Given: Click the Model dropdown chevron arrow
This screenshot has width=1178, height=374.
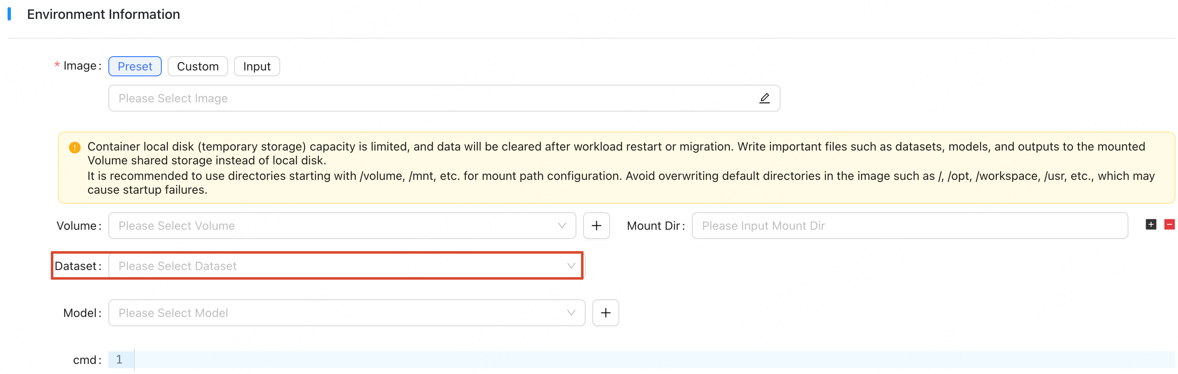Looking at the screenshot, I should (x=571, y=313).
